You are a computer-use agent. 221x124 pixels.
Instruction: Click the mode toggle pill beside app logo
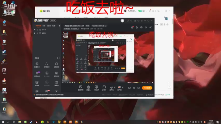(53, 20)
